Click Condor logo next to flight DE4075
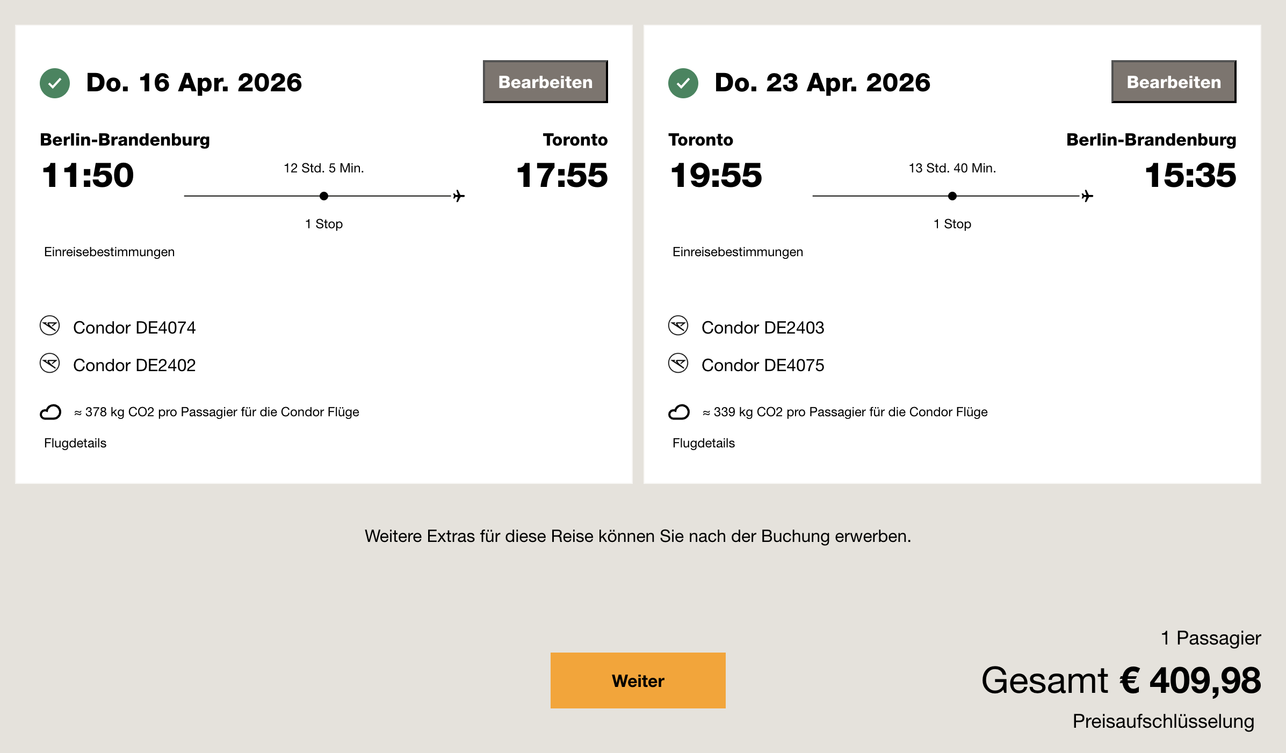The image size is (1286, 753). pyautogui.click(x=678, y=364)
